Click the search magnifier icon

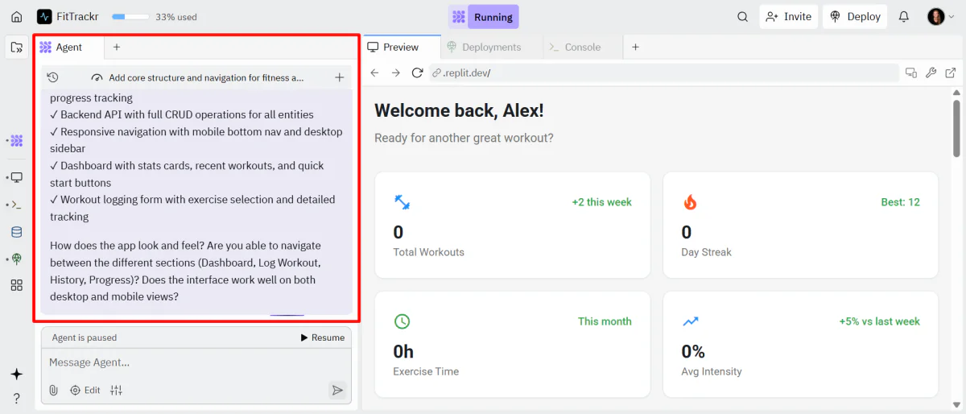click(742, 16)
